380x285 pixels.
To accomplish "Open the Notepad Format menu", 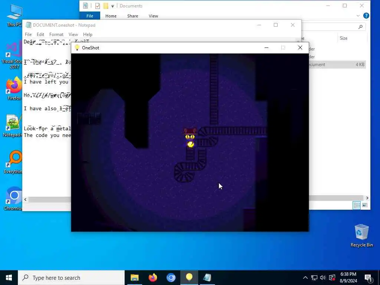I will pos(56,35).
